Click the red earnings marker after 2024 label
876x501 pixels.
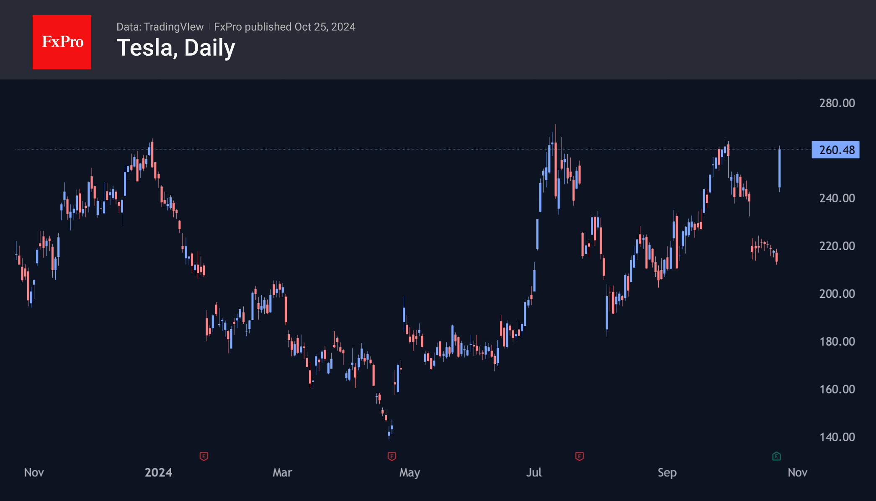click(x=204, y=456)
